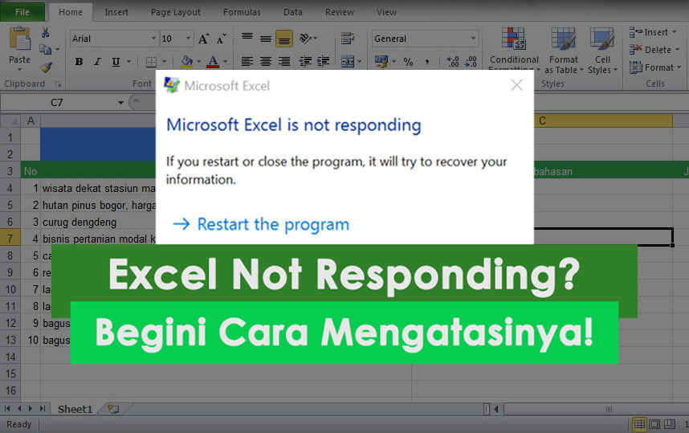The image size is (689, 433).
Task: Click Decrease Decimal icon
Action: [471, 62]
